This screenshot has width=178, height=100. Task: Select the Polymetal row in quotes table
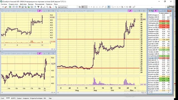(159, 79)
